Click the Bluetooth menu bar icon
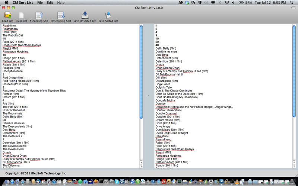The image size is (298, 186). [220, 3]
